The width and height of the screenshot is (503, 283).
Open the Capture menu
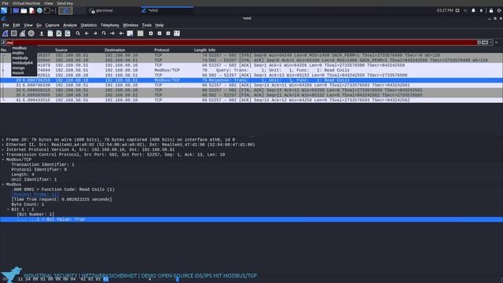(x=52, y=25)
